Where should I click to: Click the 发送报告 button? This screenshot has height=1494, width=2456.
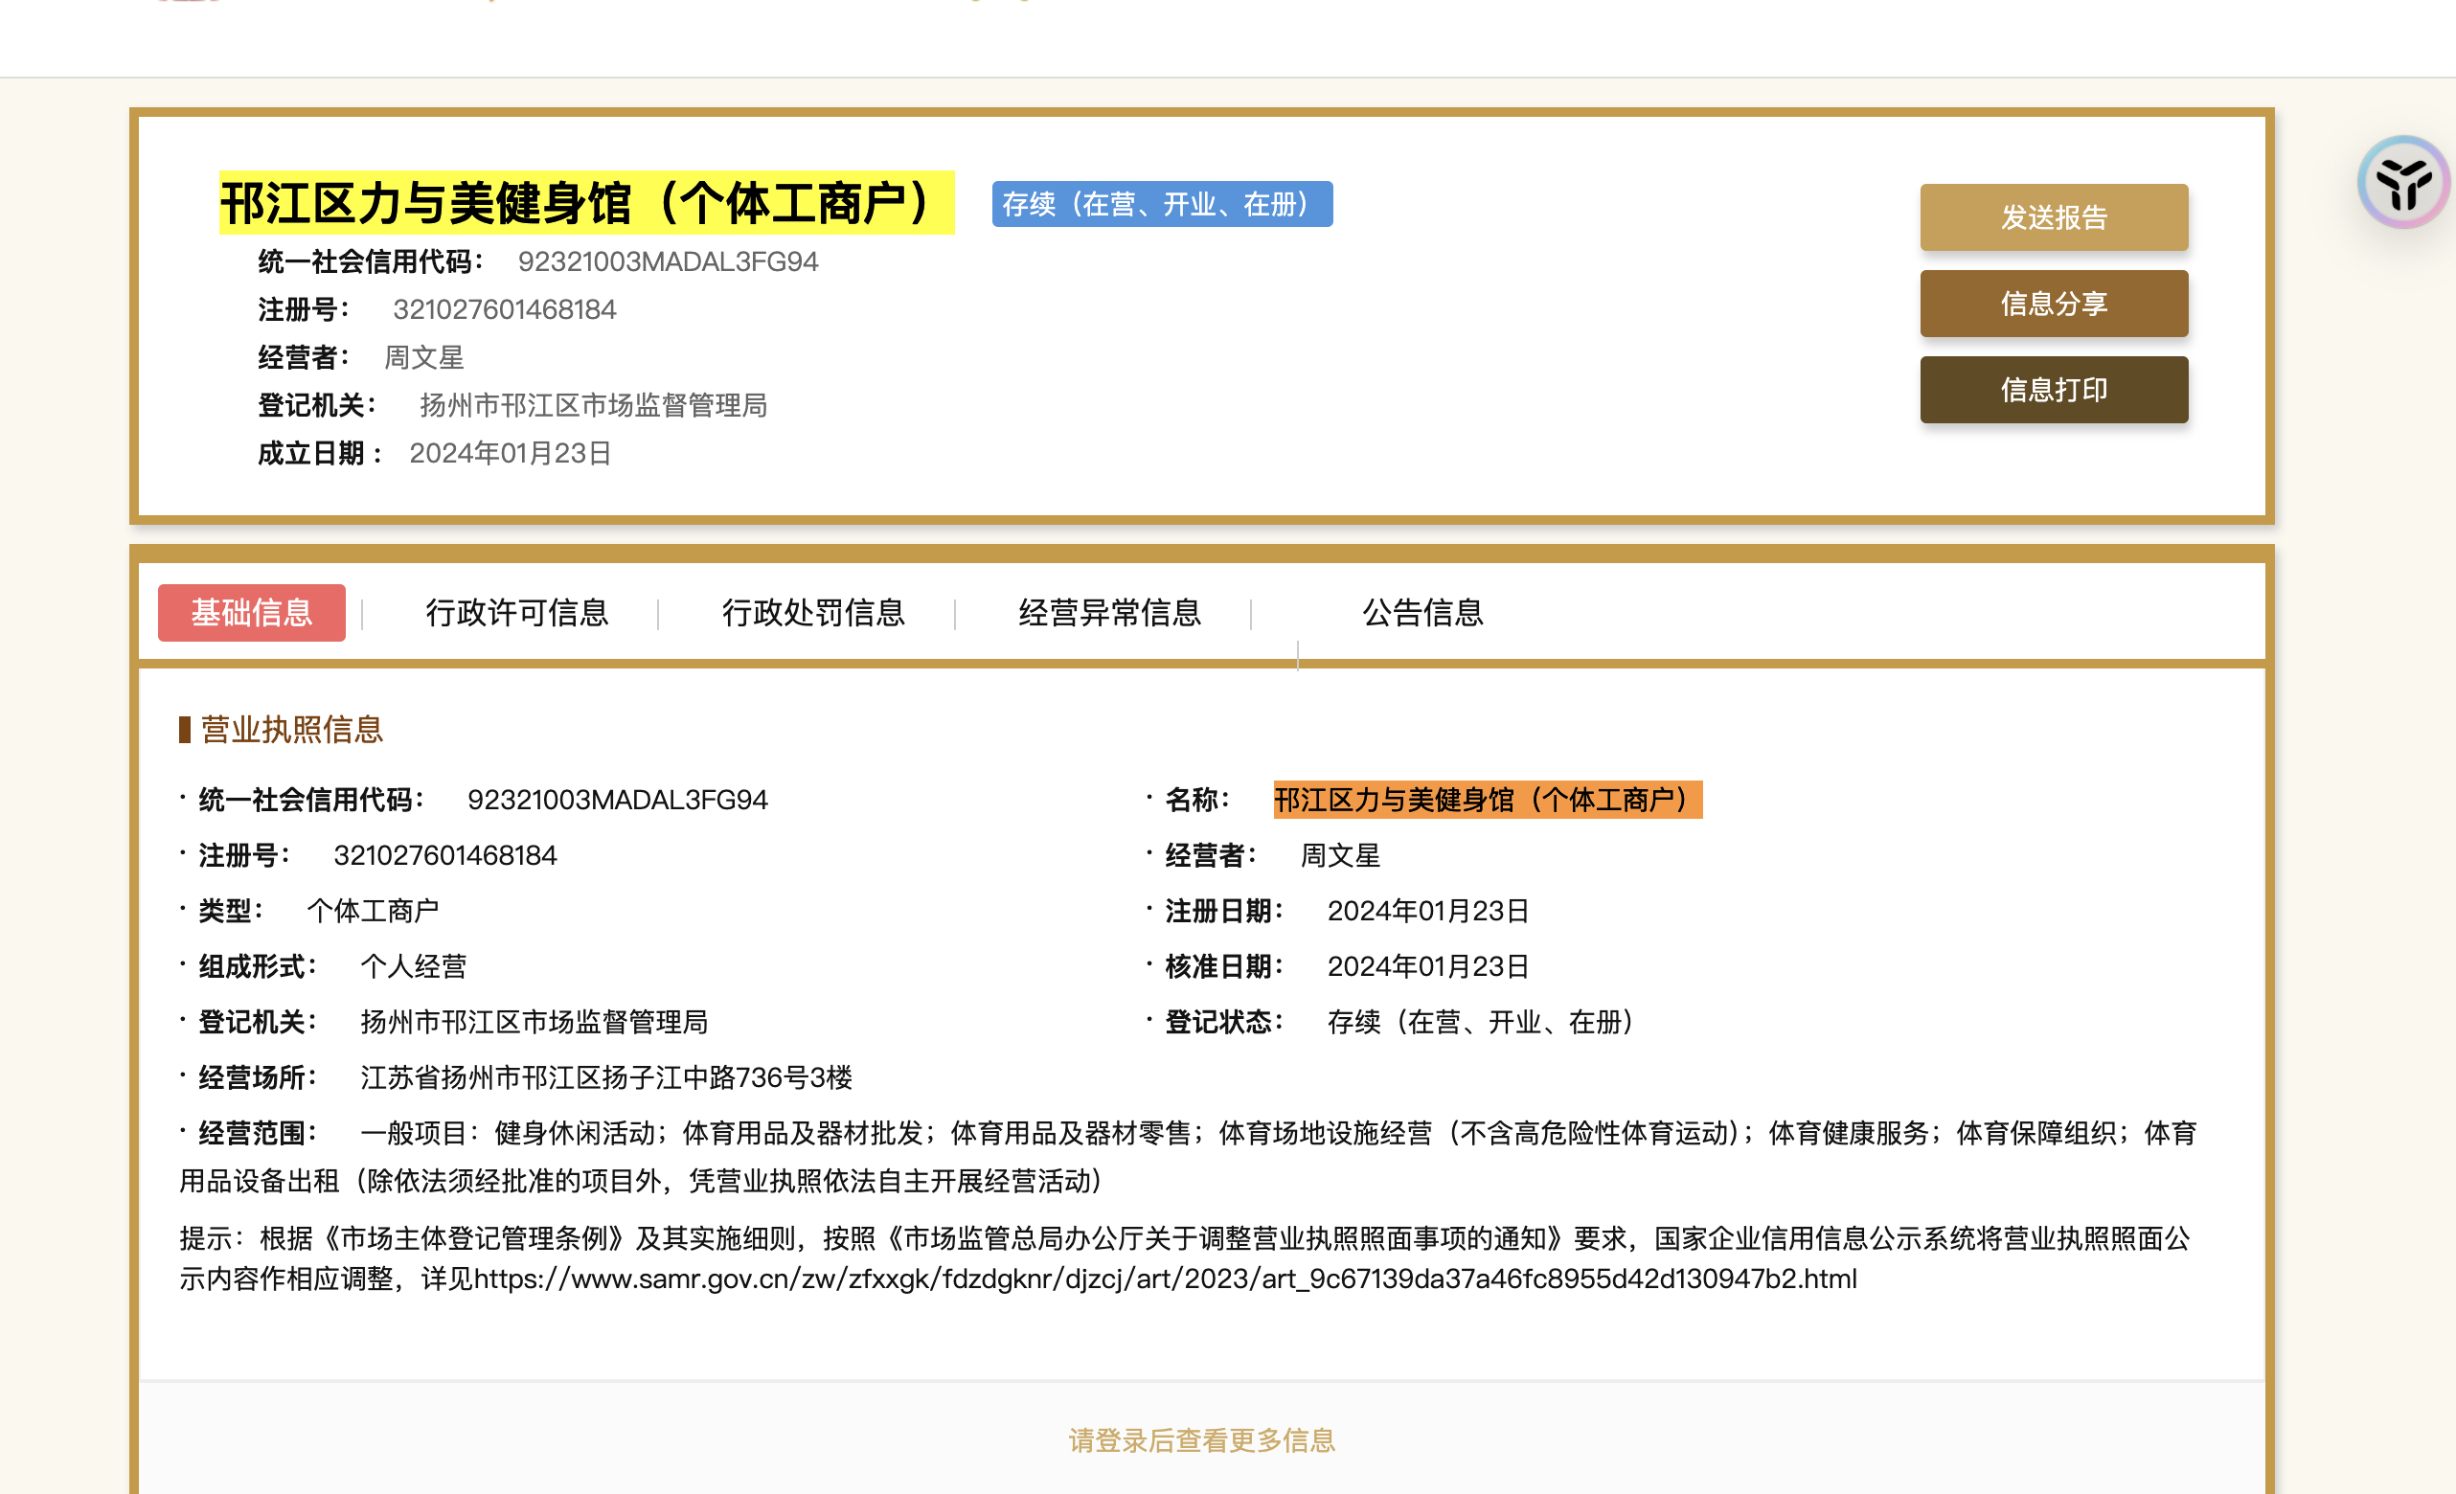[2054, 217]
